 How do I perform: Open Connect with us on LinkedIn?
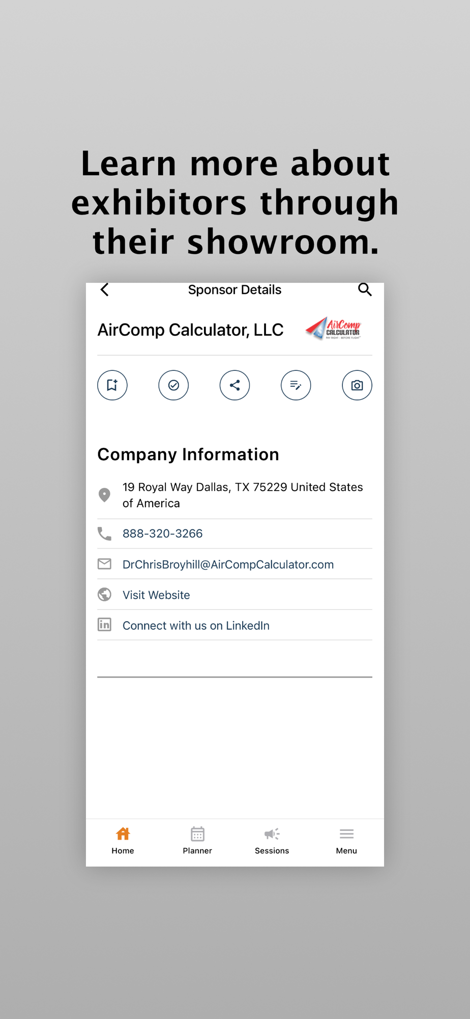click(x=196, y=626)
